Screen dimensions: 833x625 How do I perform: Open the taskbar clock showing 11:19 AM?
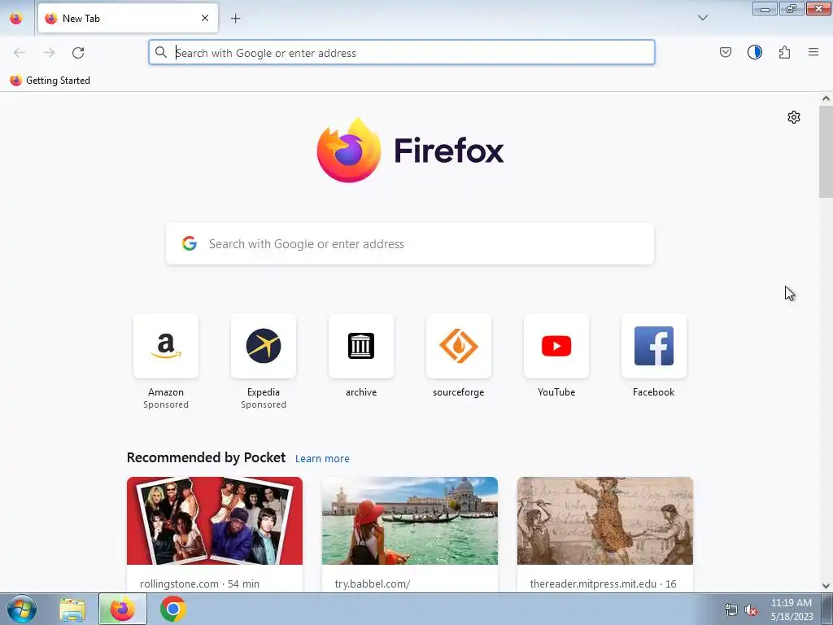[792, 610]
